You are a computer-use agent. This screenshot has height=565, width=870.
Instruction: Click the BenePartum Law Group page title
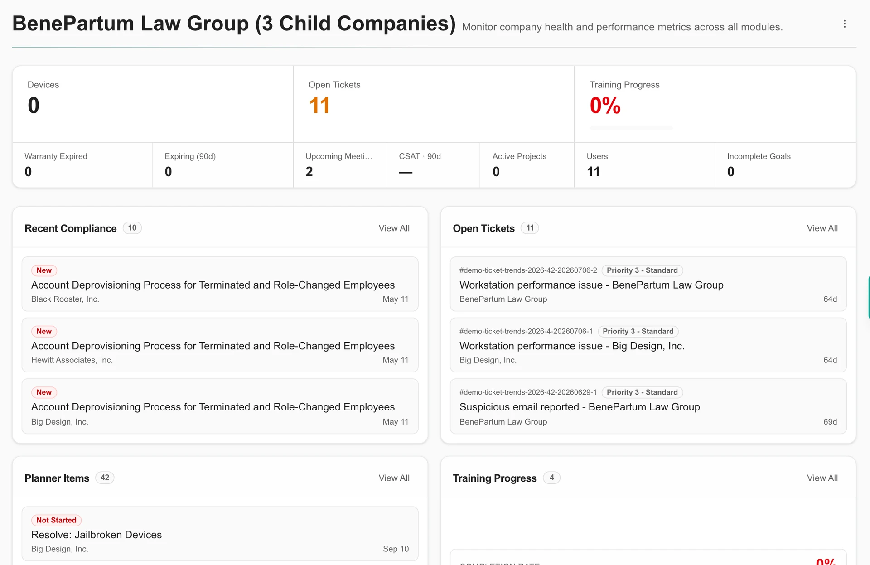pos(234,24)
